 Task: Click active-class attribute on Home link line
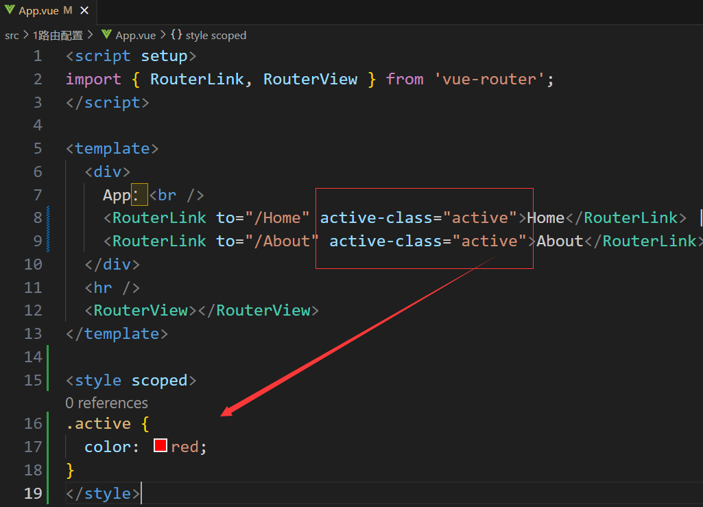418,218
